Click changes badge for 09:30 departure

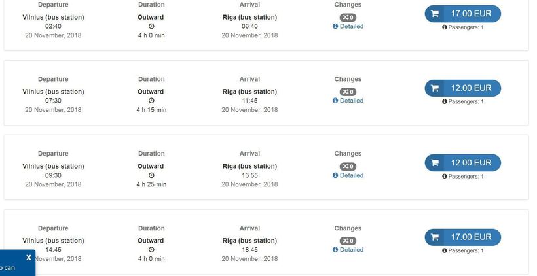(348, 166)
